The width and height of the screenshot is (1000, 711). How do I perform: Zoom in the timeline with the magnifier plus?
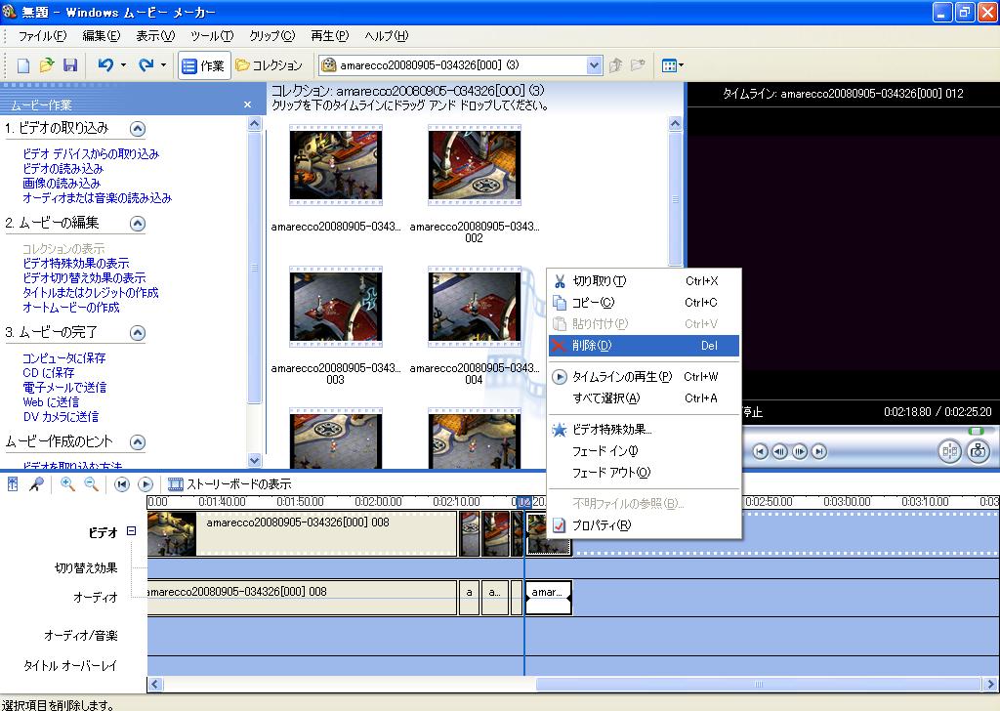click(67, 484)
